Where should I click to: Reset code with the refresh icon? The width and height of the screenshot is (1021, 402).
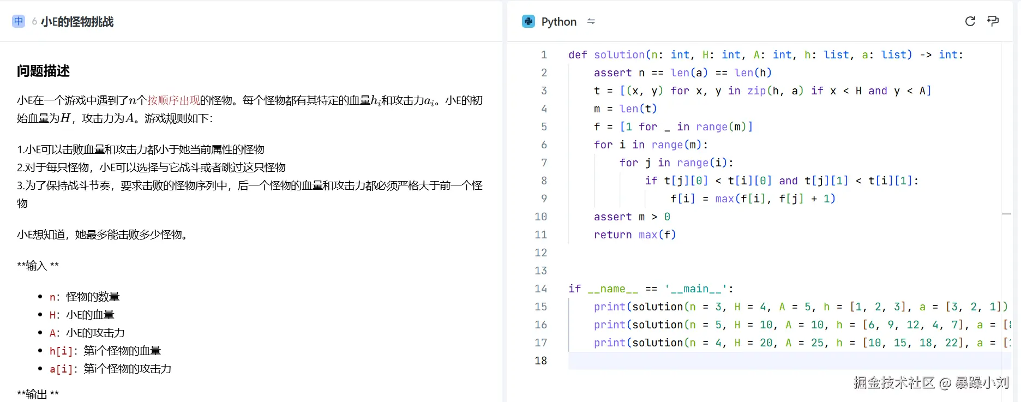pos(970,21)
